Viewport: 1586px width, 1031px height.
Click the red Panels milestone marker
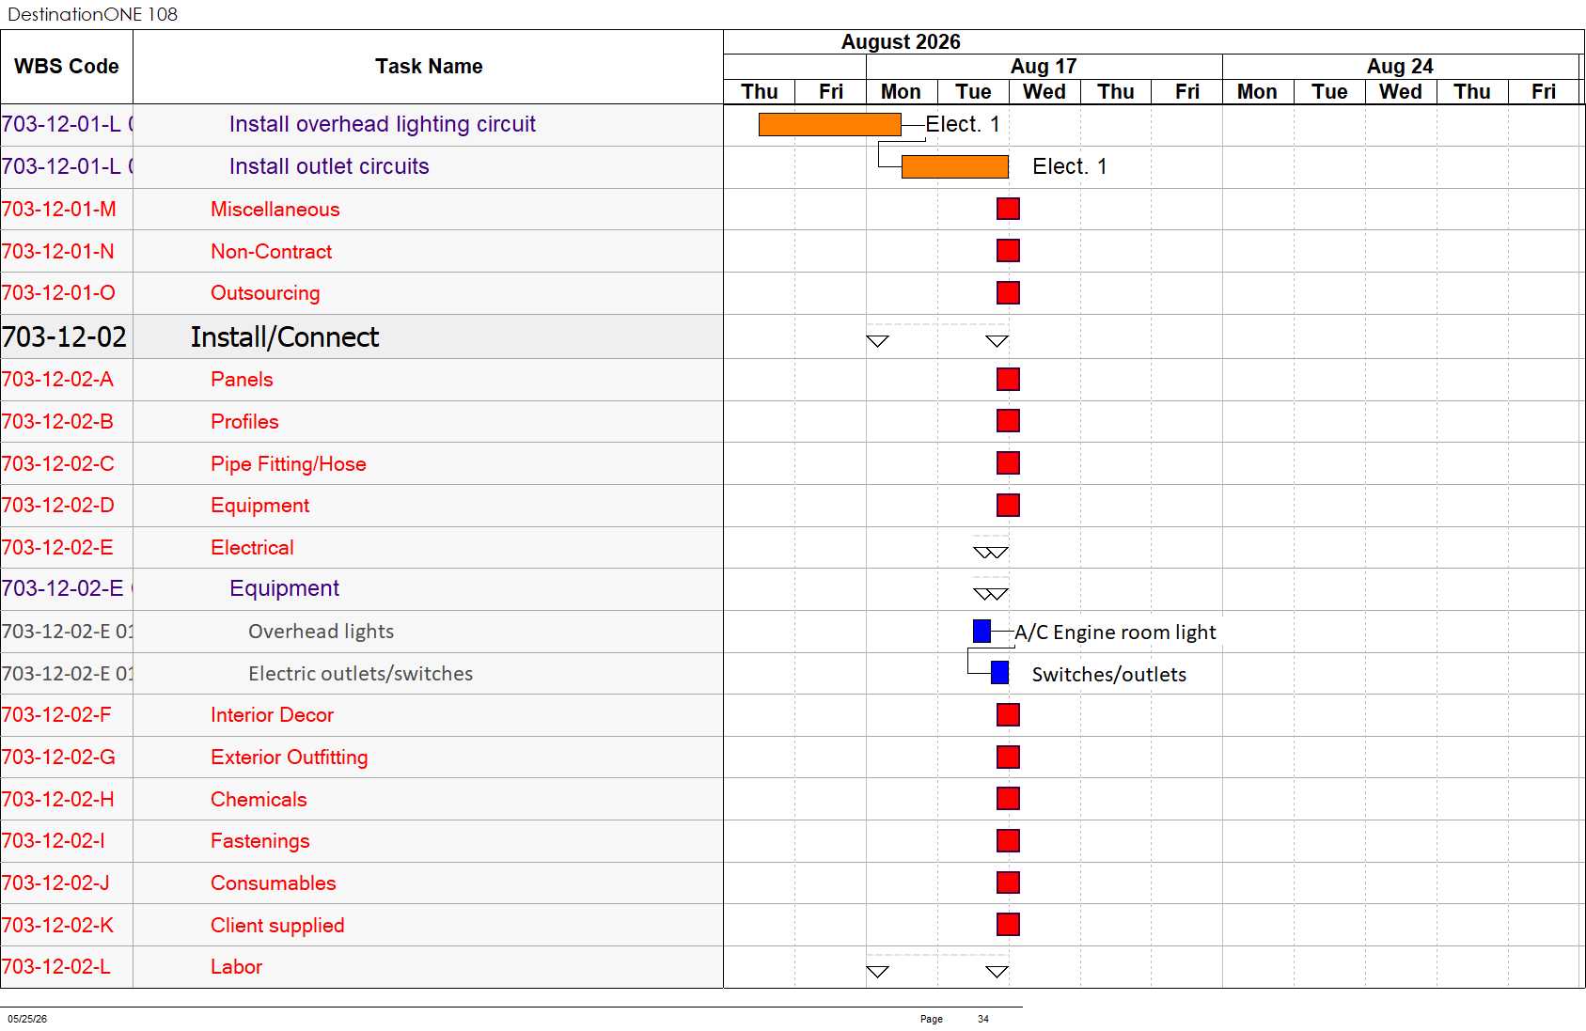1008,379
